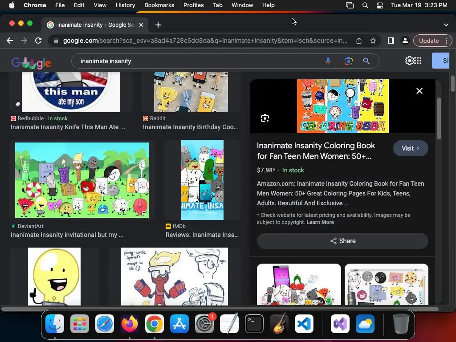Open the Chrome profile avatar

405,41
